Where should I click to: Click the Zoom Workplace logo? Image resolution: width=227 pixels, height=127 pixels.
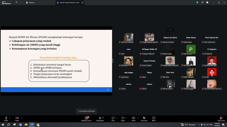pos(6,3)
